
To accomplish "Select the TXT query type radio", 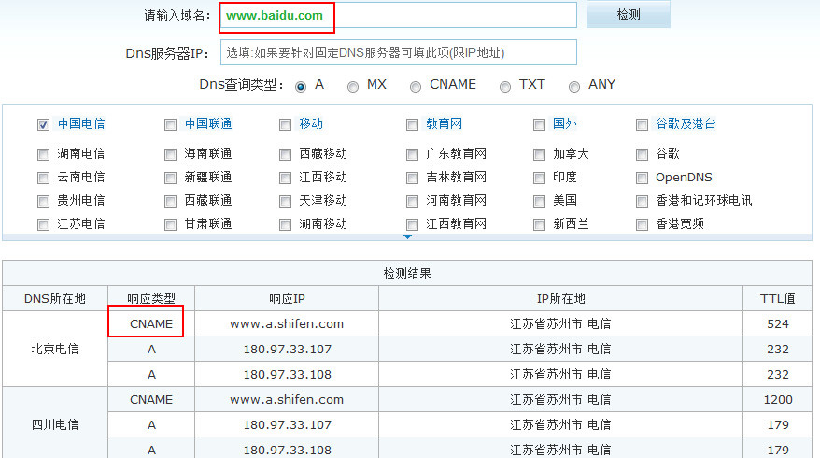I will click(505, 87).
